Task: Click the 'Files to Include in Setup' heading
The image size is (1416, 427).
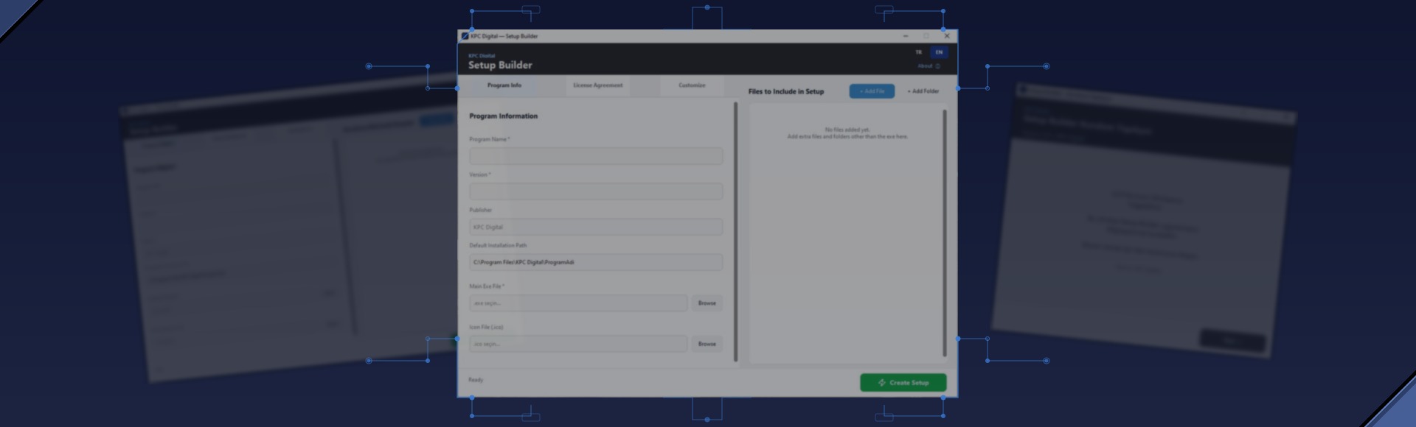Action: click(x=786, y=91)
